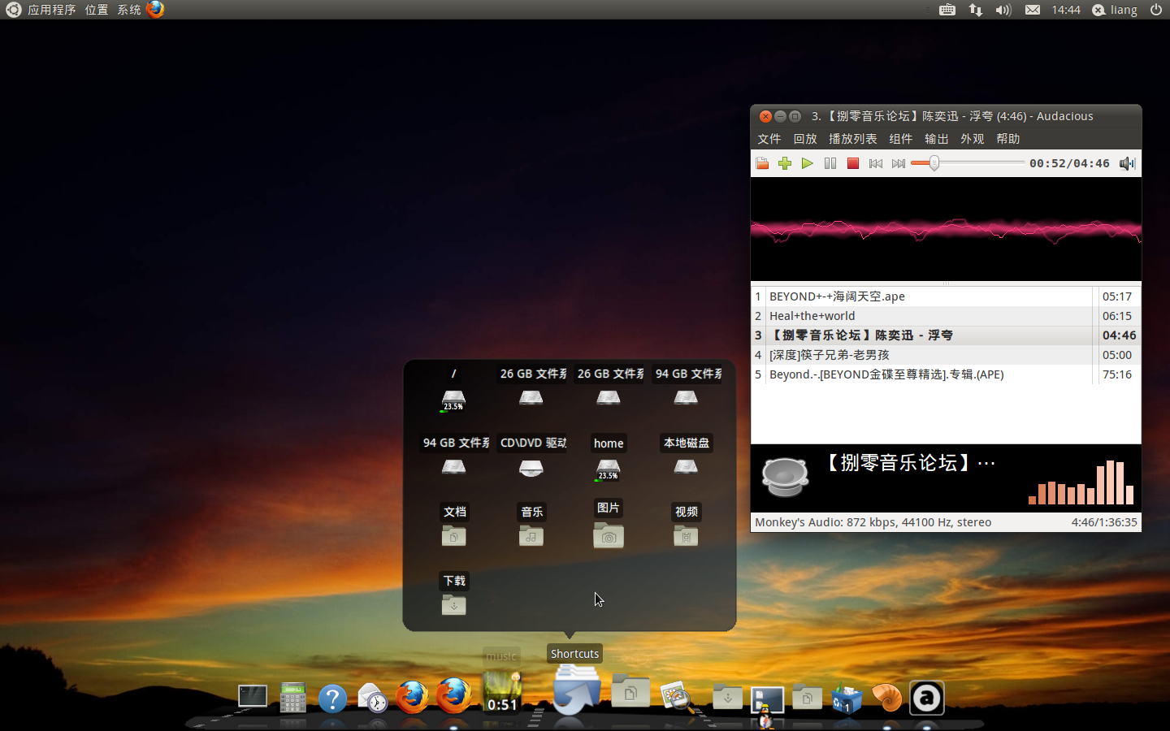Open the downloads folder dock icon
The width and height of the screenshot is (1170, 731).
coord(727,696)
